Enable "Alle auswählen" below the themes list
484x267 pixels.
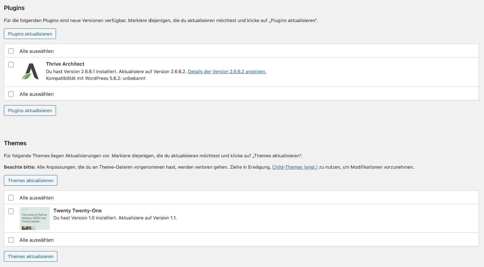point(11,240)
